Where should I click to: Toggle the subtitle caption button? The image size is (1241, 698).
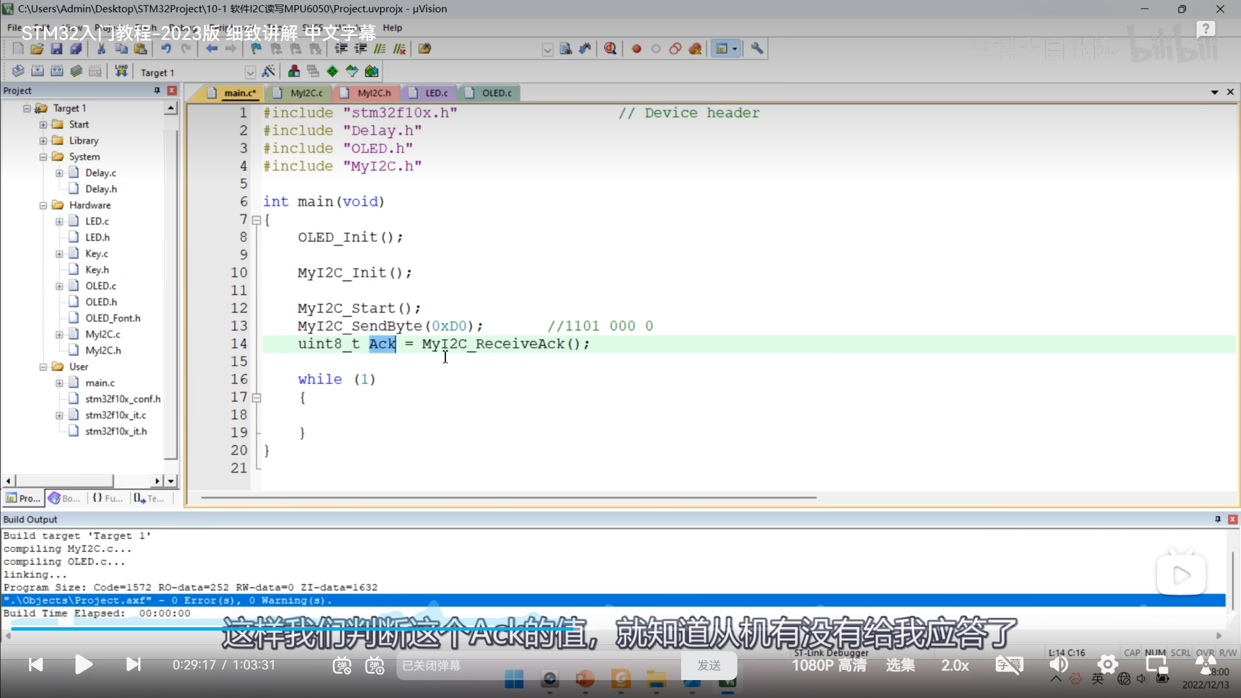[1008, 665]
